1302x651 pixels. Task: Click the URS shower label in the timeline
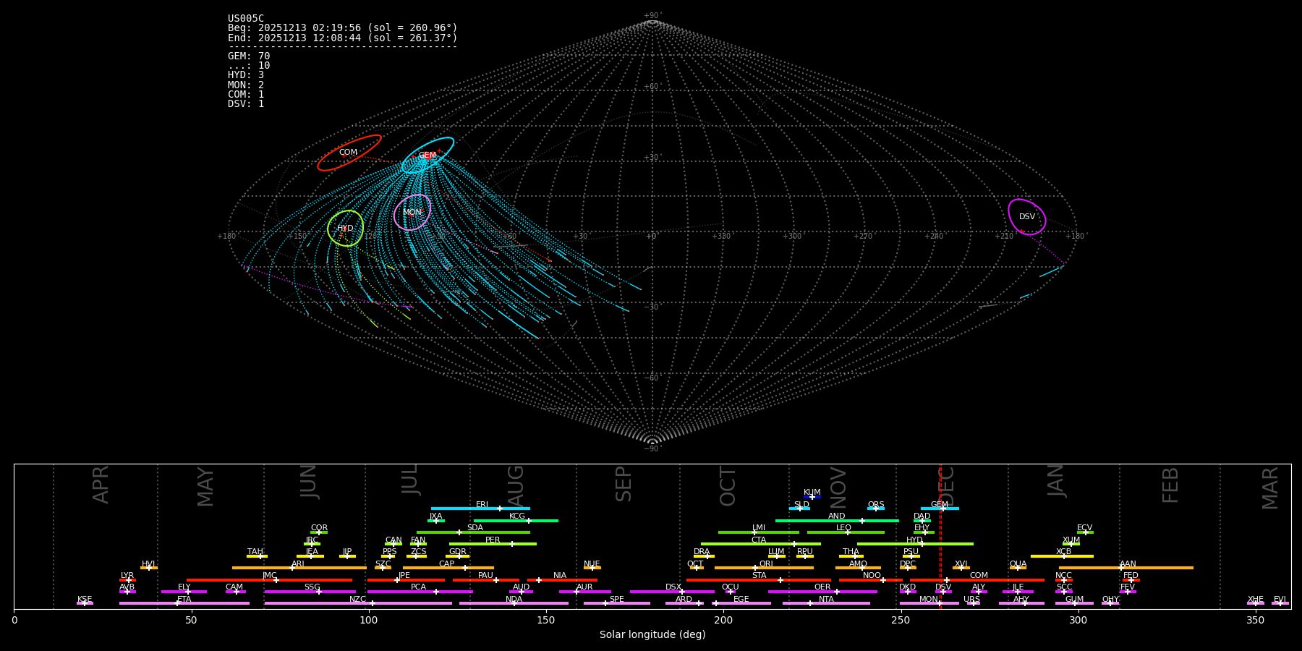click(x=971, y=600)
